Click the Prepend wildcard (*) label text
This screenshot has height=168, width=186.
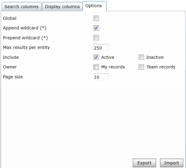point(25,38)
